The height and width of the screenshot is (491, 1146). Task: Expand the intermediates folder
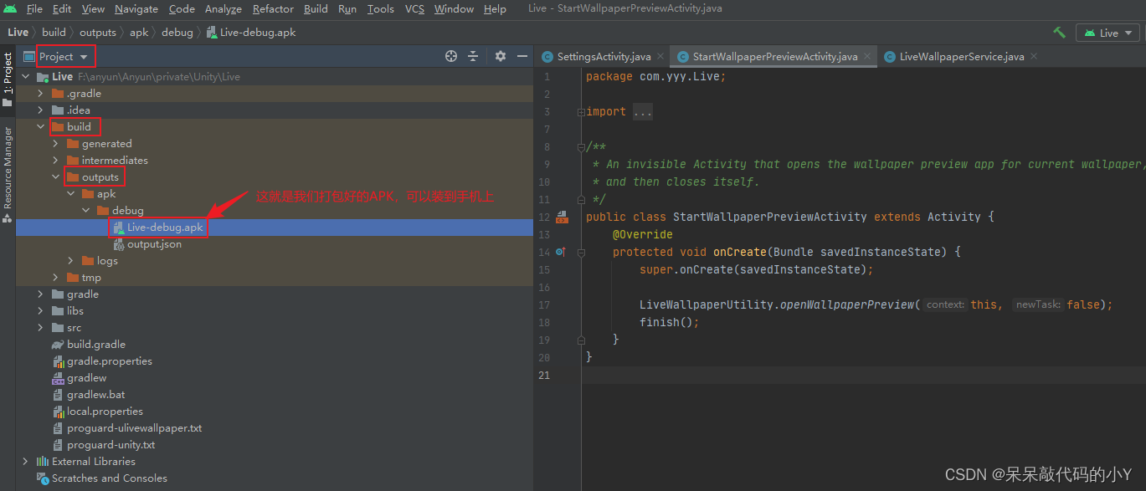(x=55, y=161)
